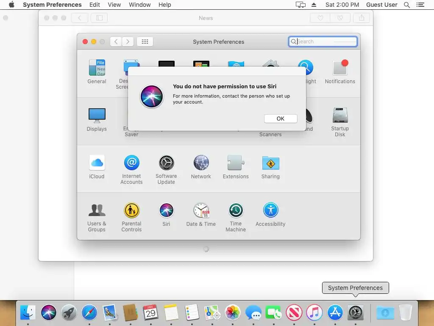This screenshot has height=326, width=434.
Task: Show all preferences grid button
Action: tap(145, 42)
